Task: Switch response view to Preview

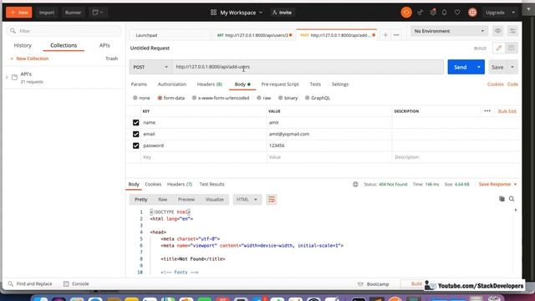Action: [186, 199]
